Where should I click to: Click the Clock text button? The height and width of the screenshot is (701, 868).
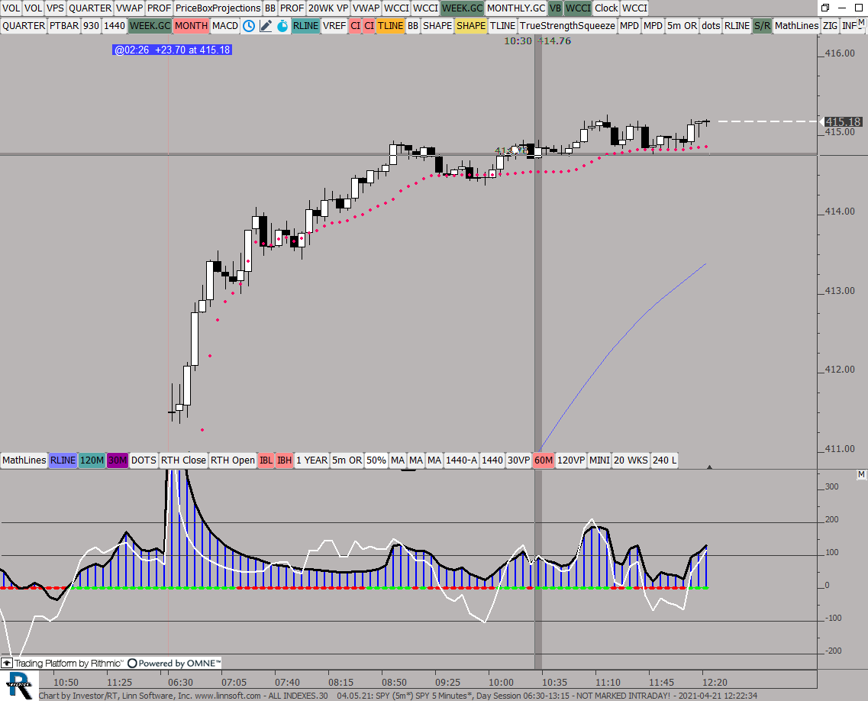tap(606, 8)
